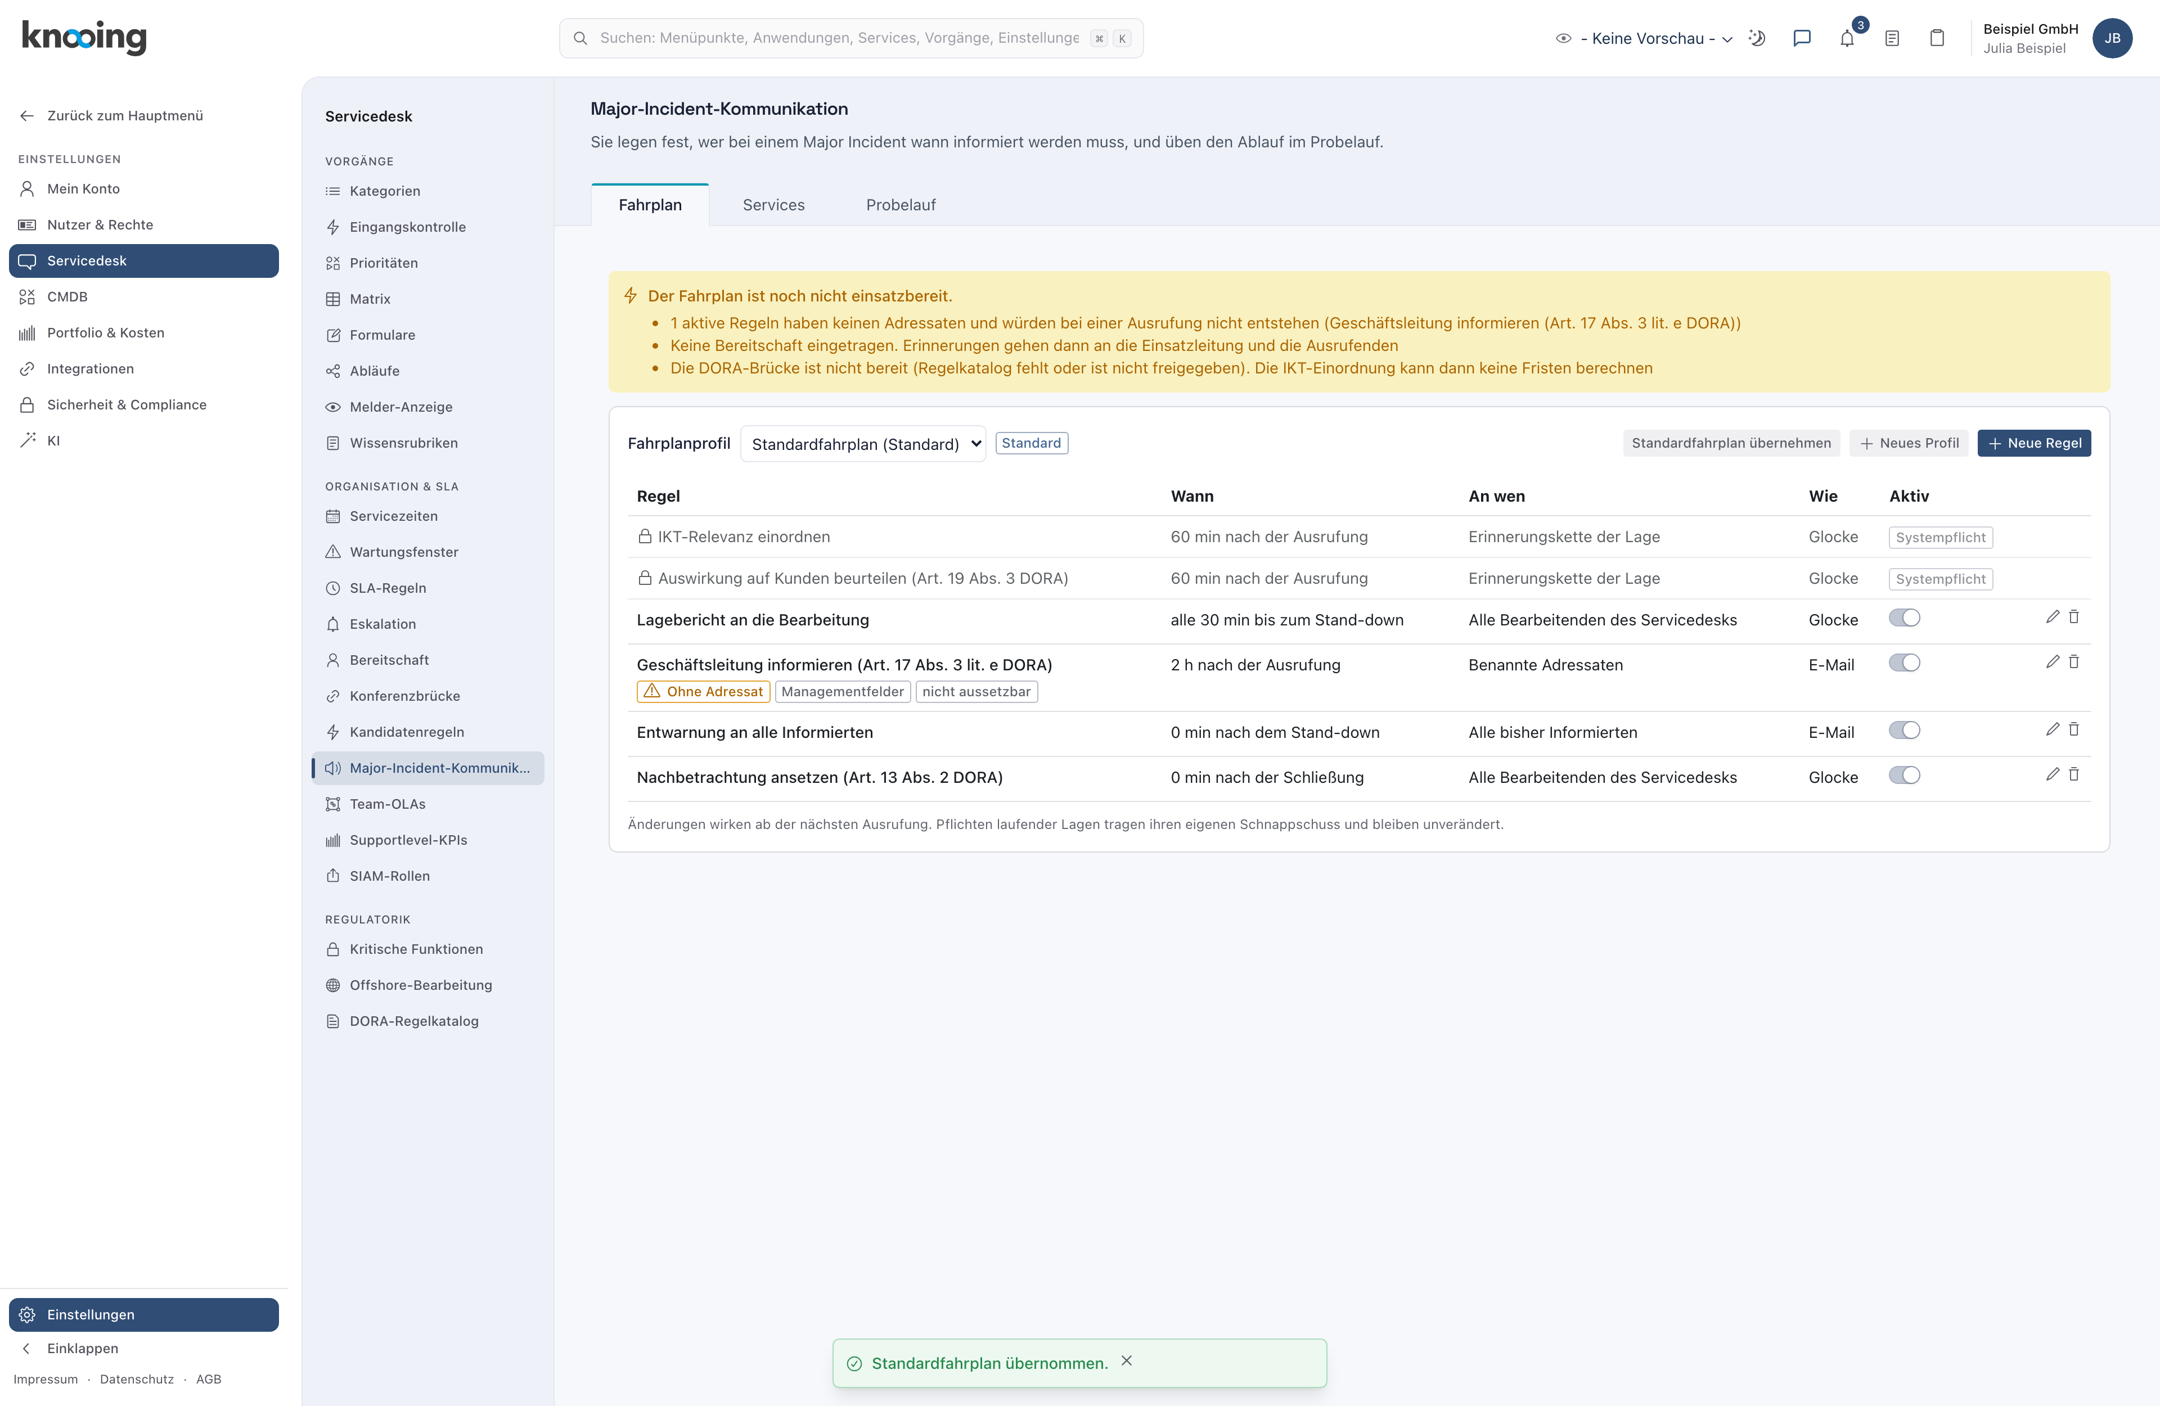Switch to the Probelauf tab

pos(901,205)
